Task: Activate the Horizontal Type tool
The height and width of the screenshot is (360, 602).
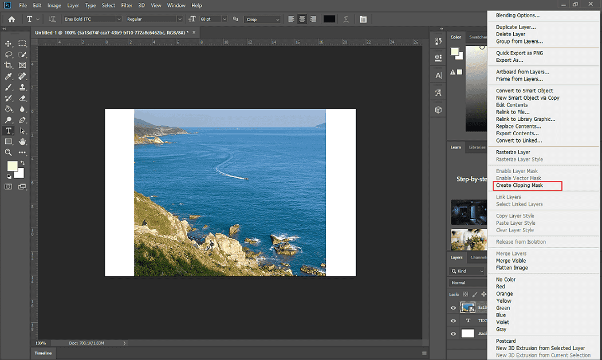Action: pyautogui.click(x=8, y=130)
